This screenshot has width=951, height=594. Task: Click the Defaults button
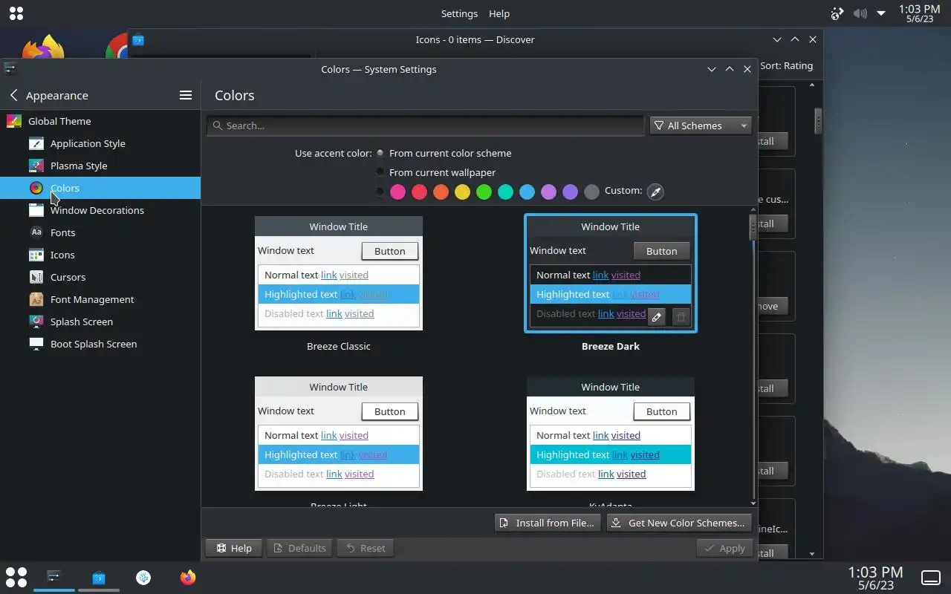[300, 548]
